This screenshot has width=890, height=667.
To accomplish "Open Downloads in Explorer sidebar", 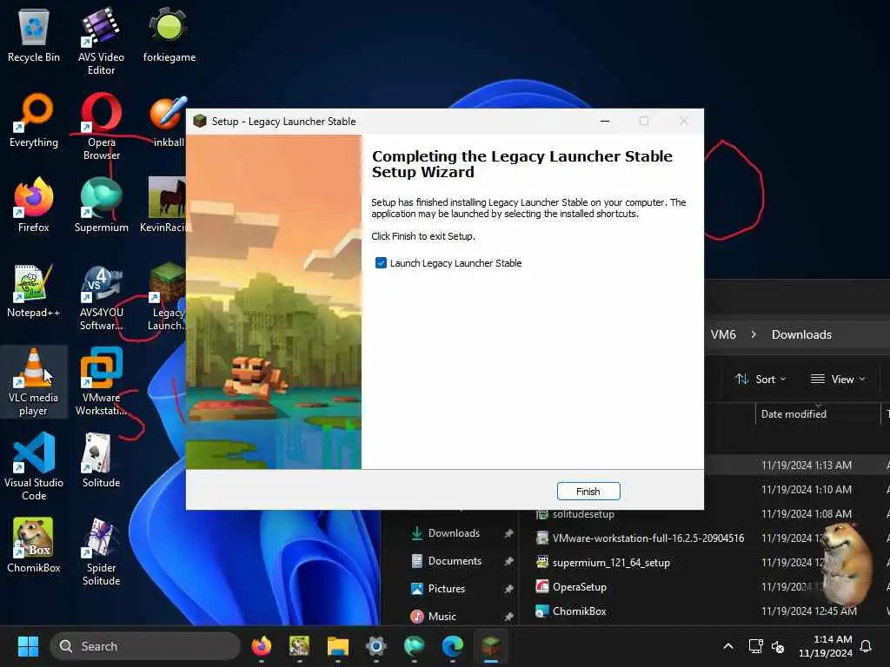I will click(x=454, y=533).
